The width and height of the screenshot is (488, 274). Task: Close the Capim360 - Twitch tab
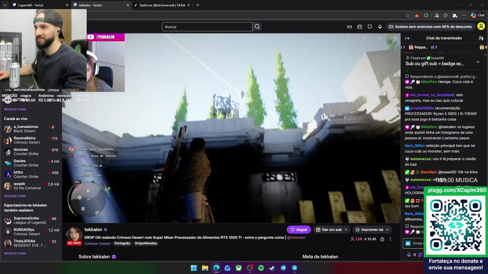[x=67, y=5]
